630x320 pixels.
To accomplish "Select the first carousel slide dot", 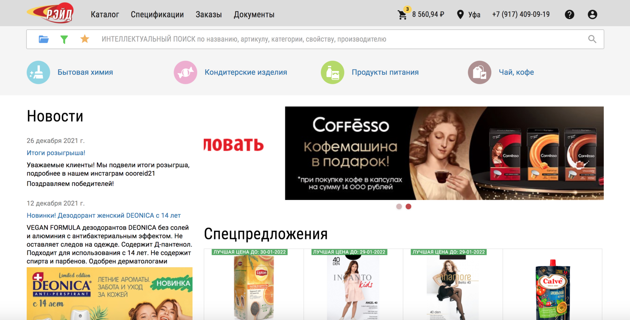I will [399, 207].
